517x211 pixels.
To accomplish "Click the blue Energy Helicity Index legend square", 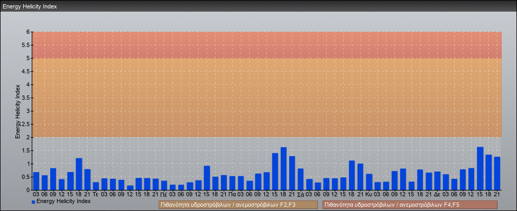I will pos(33,202).
